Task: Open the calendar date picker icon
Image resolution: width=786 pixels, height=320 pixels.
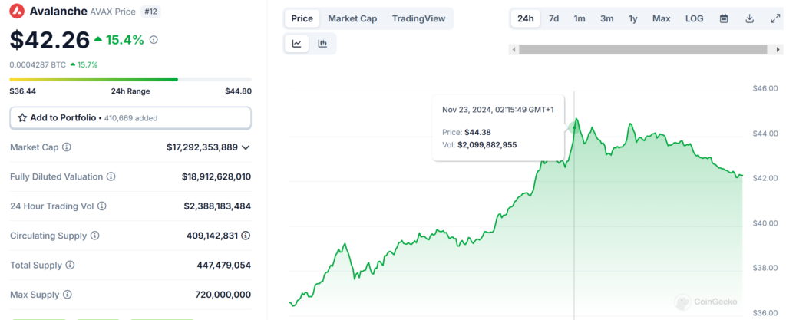Action: tap(724, 18)
